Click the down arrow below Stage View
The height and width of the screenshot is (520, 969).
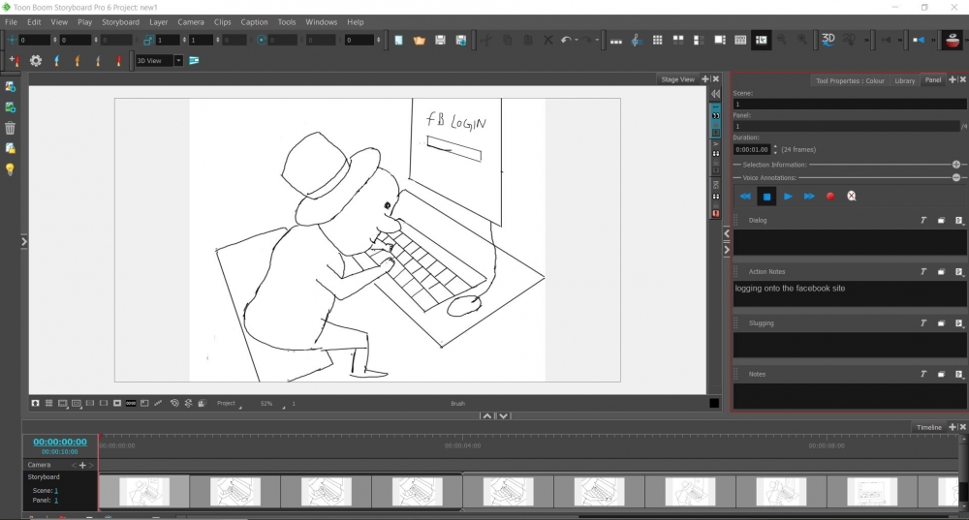[x=504, y=415]
